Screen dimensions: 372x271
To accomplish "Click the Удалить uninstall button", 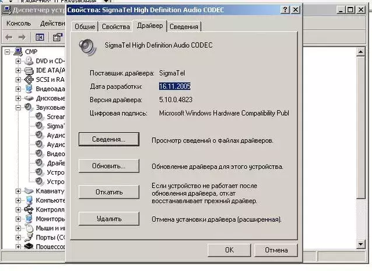I will click(x=109, y=218).
